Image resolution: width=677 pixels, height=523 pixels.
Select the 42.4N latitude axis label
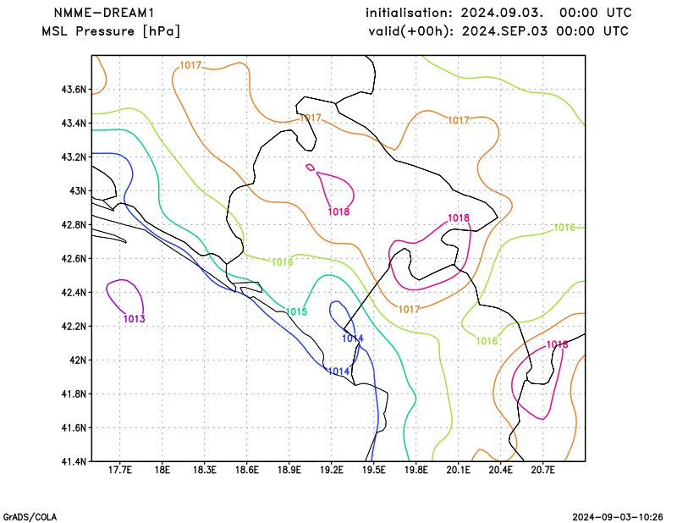tap(74, 293)
